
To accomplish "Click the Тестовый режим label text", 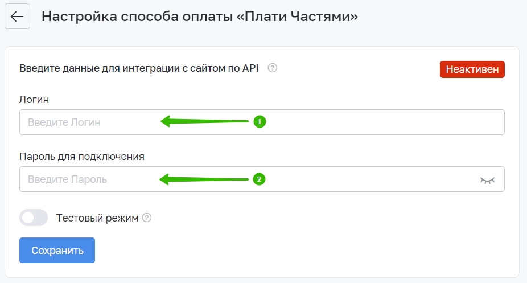I will 97,218.
